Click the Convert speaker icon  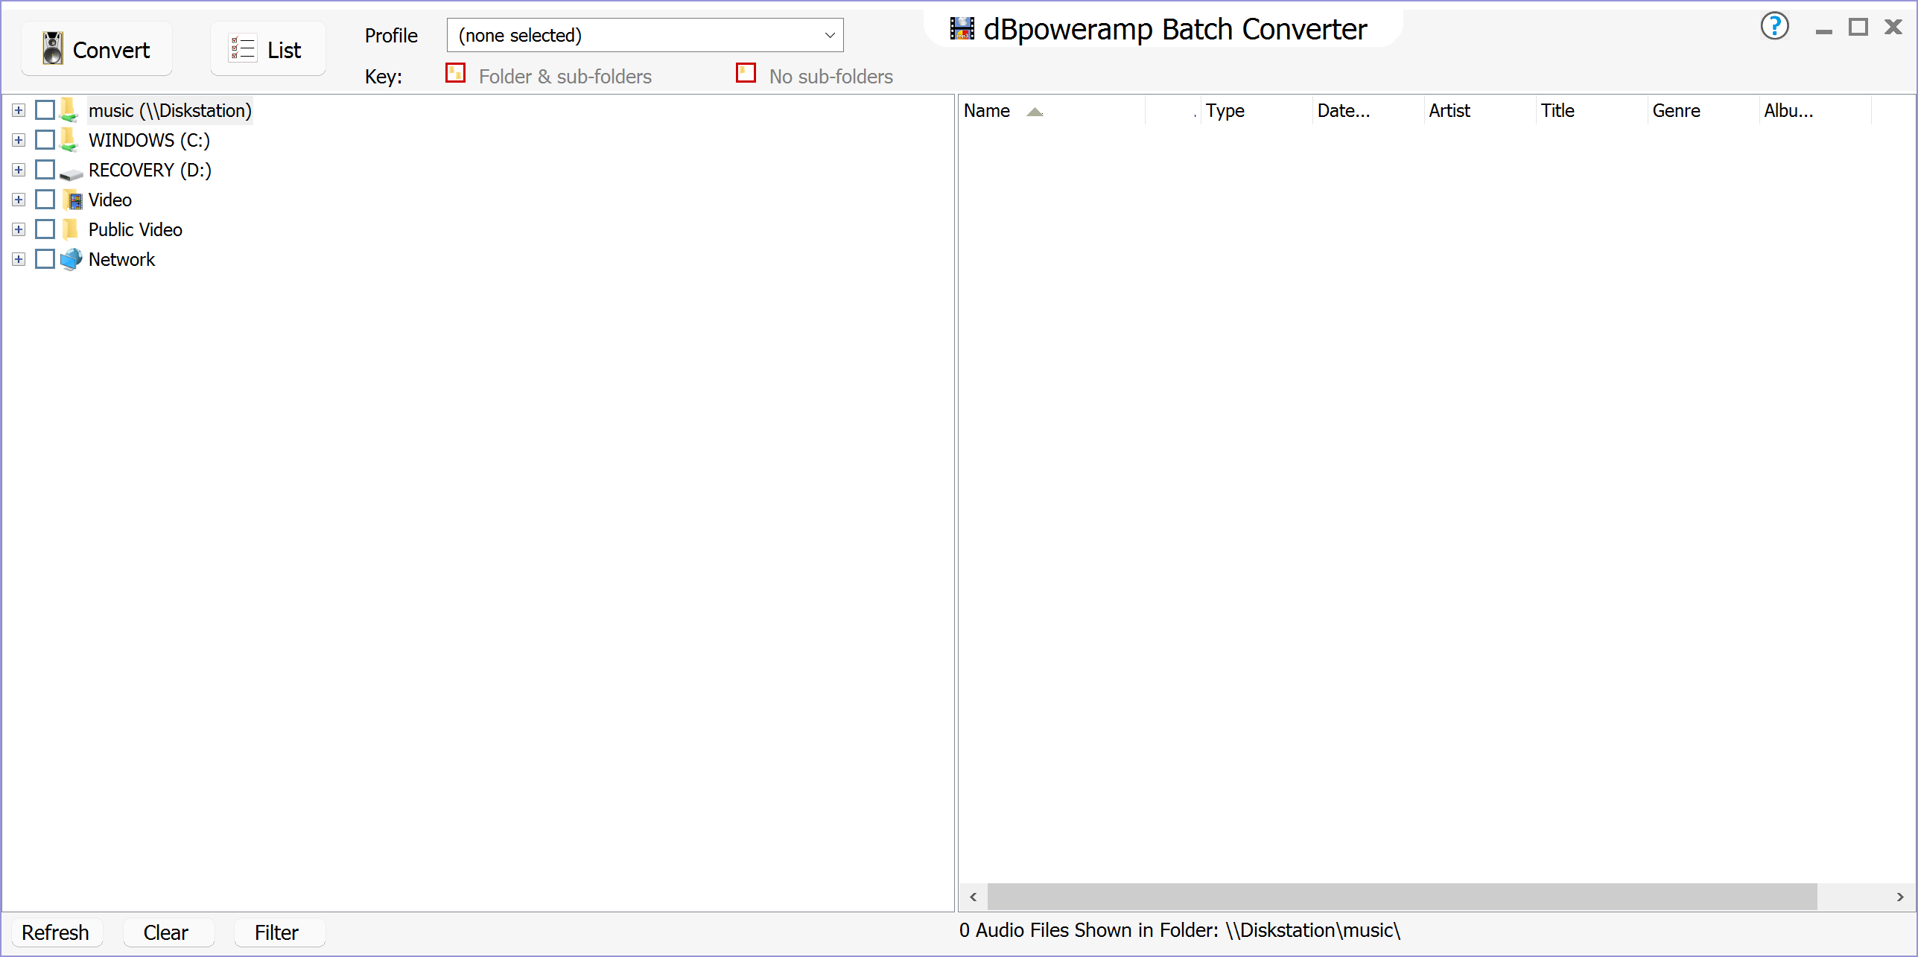[x=53, y=49]
